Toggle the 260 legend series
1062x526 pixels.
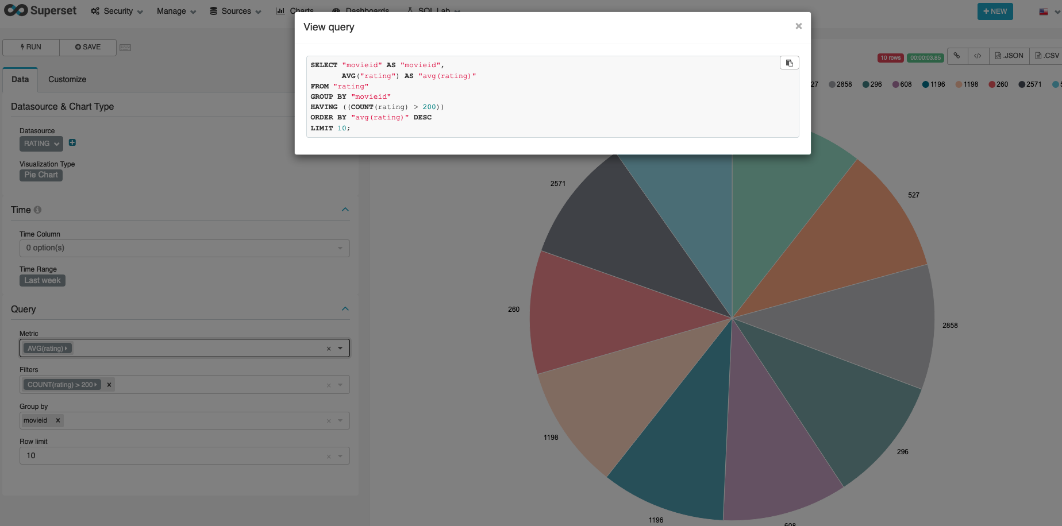click(998, 84)
